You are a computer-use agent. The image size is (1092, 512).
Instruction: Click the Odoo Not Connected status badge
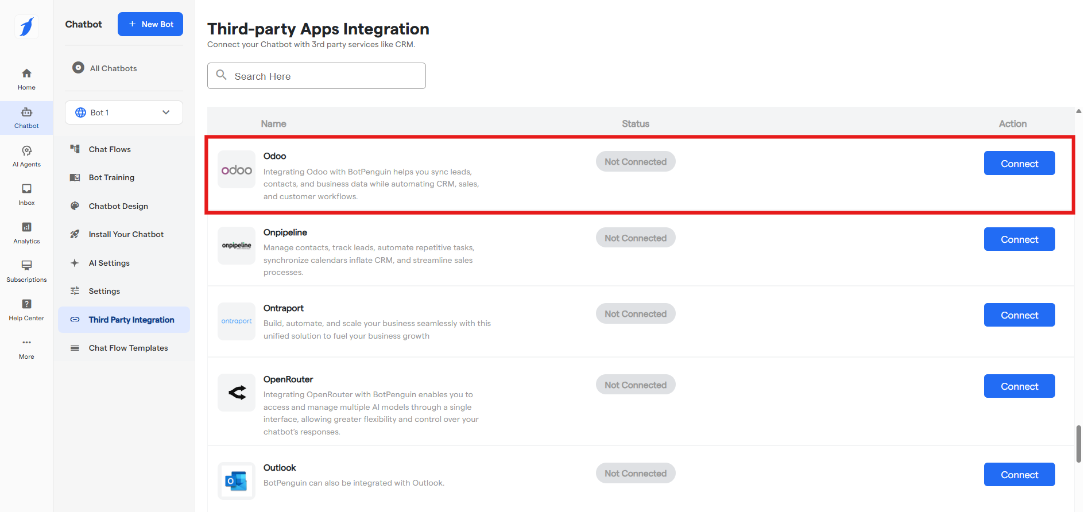pos(636,161)
